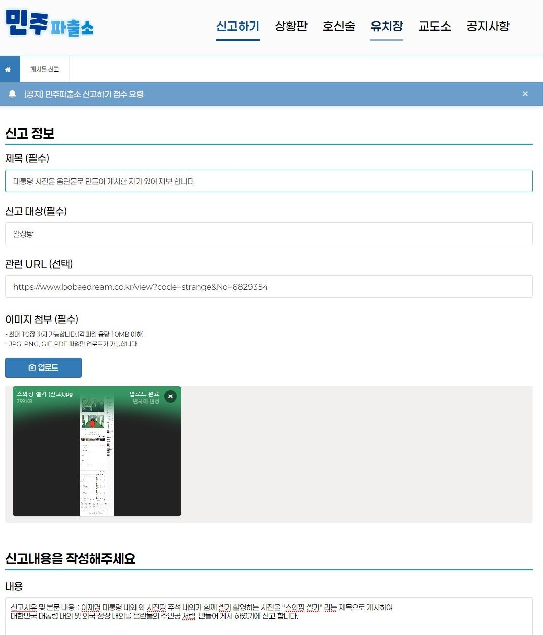Click the 업로드 button
This screenshot has height=635, width=543.
click(43, 367)
